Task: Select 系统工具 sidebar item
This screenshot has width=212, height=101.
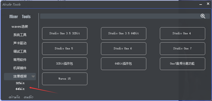Action: coord(20,35)
